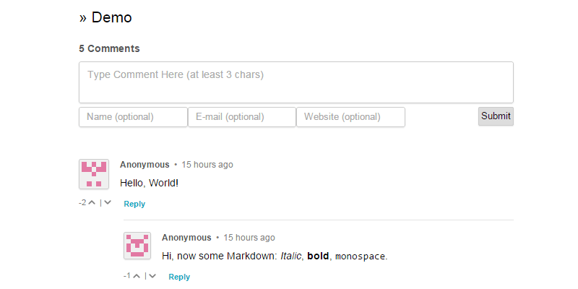Viewport: 578px width, 289px height.
Task: Click the Anonymous author of the reply
Action: tap(186, 238)
